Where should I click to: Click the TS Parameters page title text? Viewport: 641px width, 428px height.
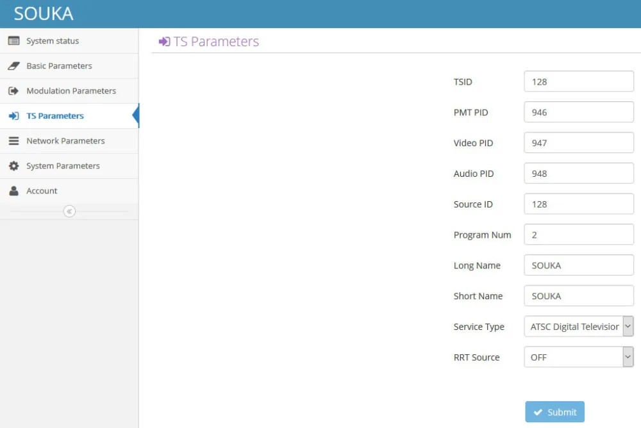pyautogui.click(x=216, y=41)
